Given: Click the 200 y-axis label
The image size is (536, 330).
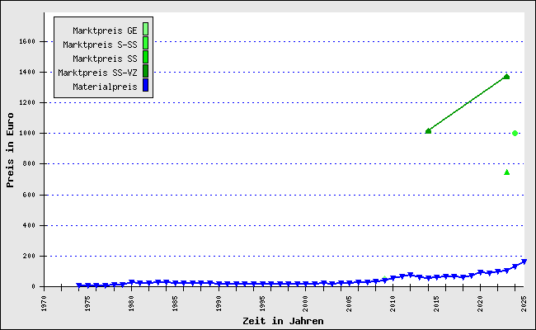Looking at the screenshot, I should 30,256.
